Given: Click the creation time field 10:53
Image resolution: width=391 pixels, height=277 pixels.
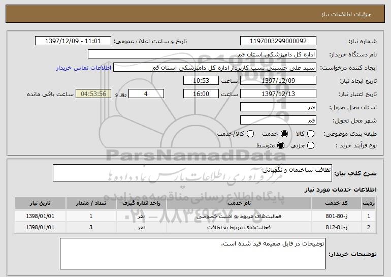Looking at the screenshot, I should pyautogui.click(x=201, y=81).
